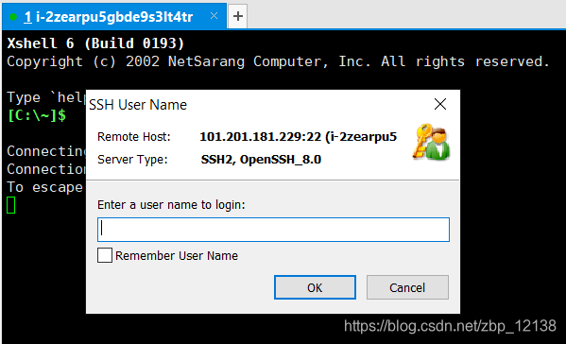
Task: Click the 'SSH User Name' dialog title
Action: [138, 105]
